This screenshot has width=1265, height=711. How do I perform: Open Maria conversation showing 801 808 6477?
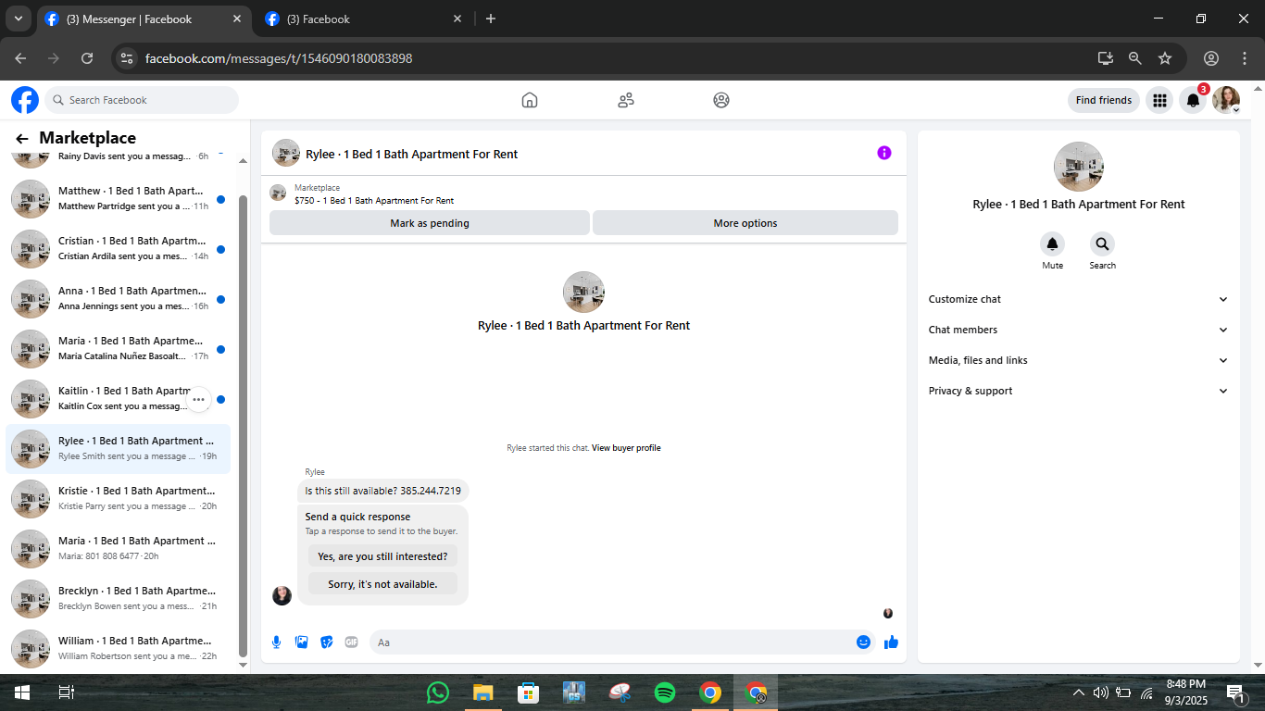[119, 549]
